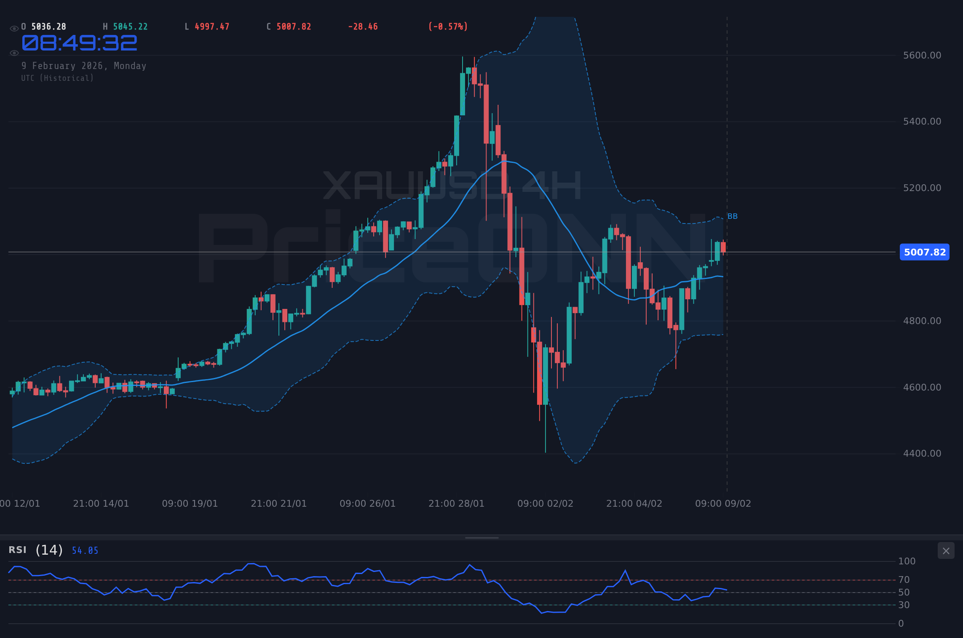Click the red close value in OHLC header

[x=294, y=27]
